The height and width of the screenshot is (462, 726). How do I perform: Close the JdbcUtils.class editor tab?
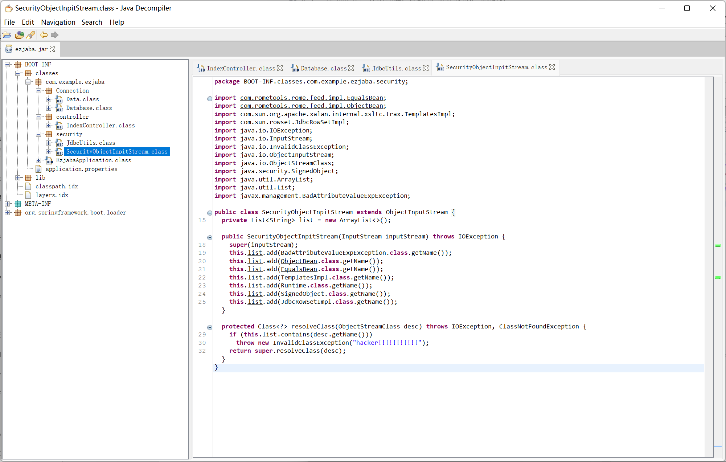[x=426, y=68]
